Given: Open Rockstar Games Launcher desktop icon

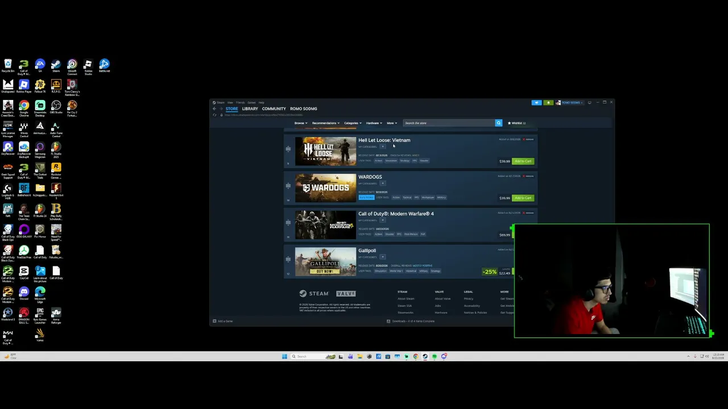Looking at the screenshot, I should point(56,170).
